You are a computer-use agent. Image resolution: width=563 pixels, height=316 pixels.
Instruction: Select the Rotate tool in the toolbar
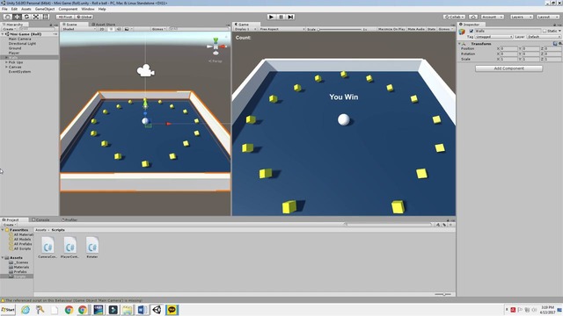click(x=26, y=17)
